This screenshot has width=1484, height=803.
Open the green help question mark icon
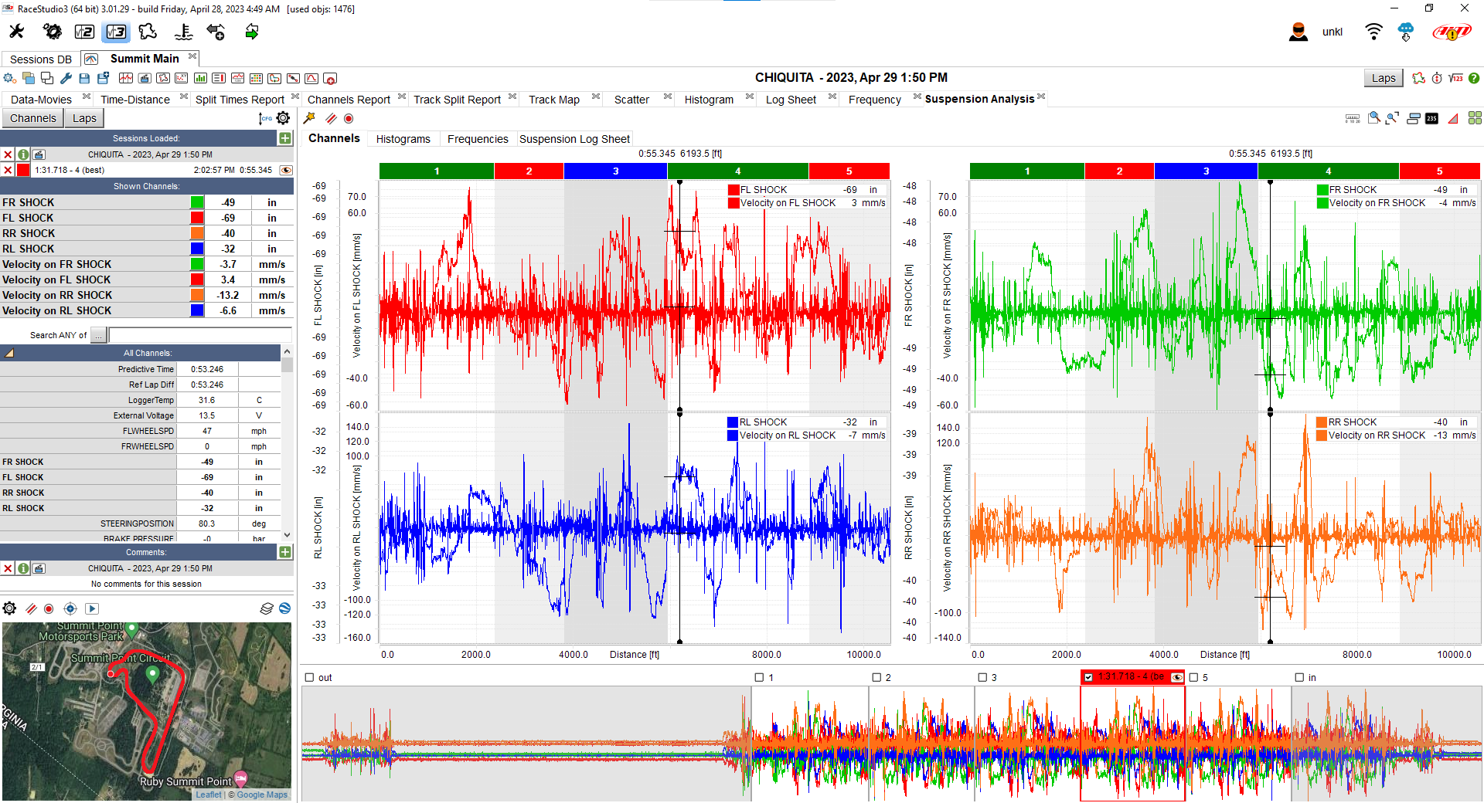(1474, 78)
